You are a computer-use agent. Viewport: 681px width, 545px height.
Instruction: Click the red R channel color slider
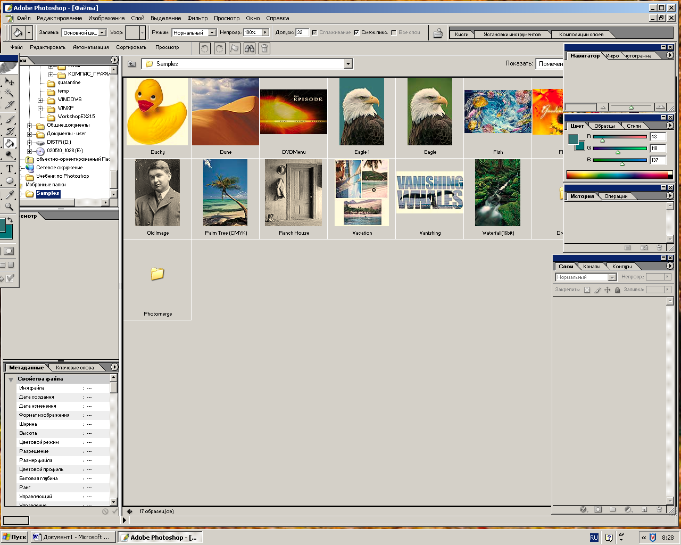coord(619,137)
